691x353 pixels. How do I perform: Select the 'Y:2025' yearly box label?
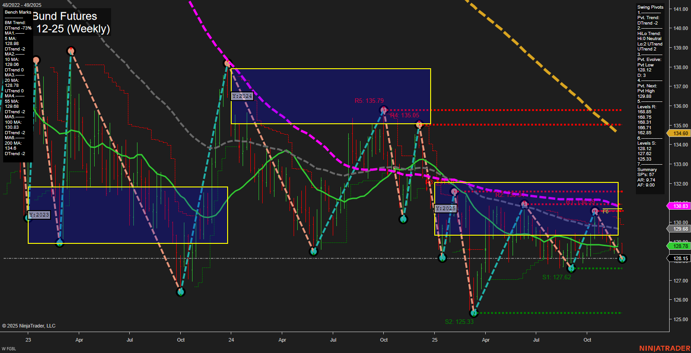(x=446, y=208)
